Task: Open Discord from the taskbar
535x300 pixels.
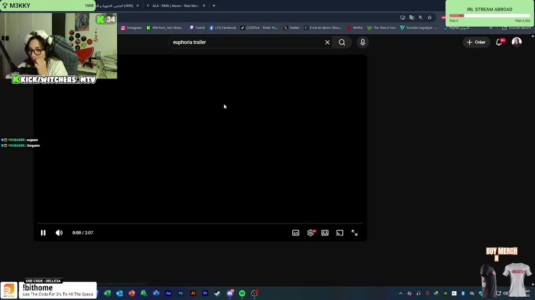Action: pos(230,293)
